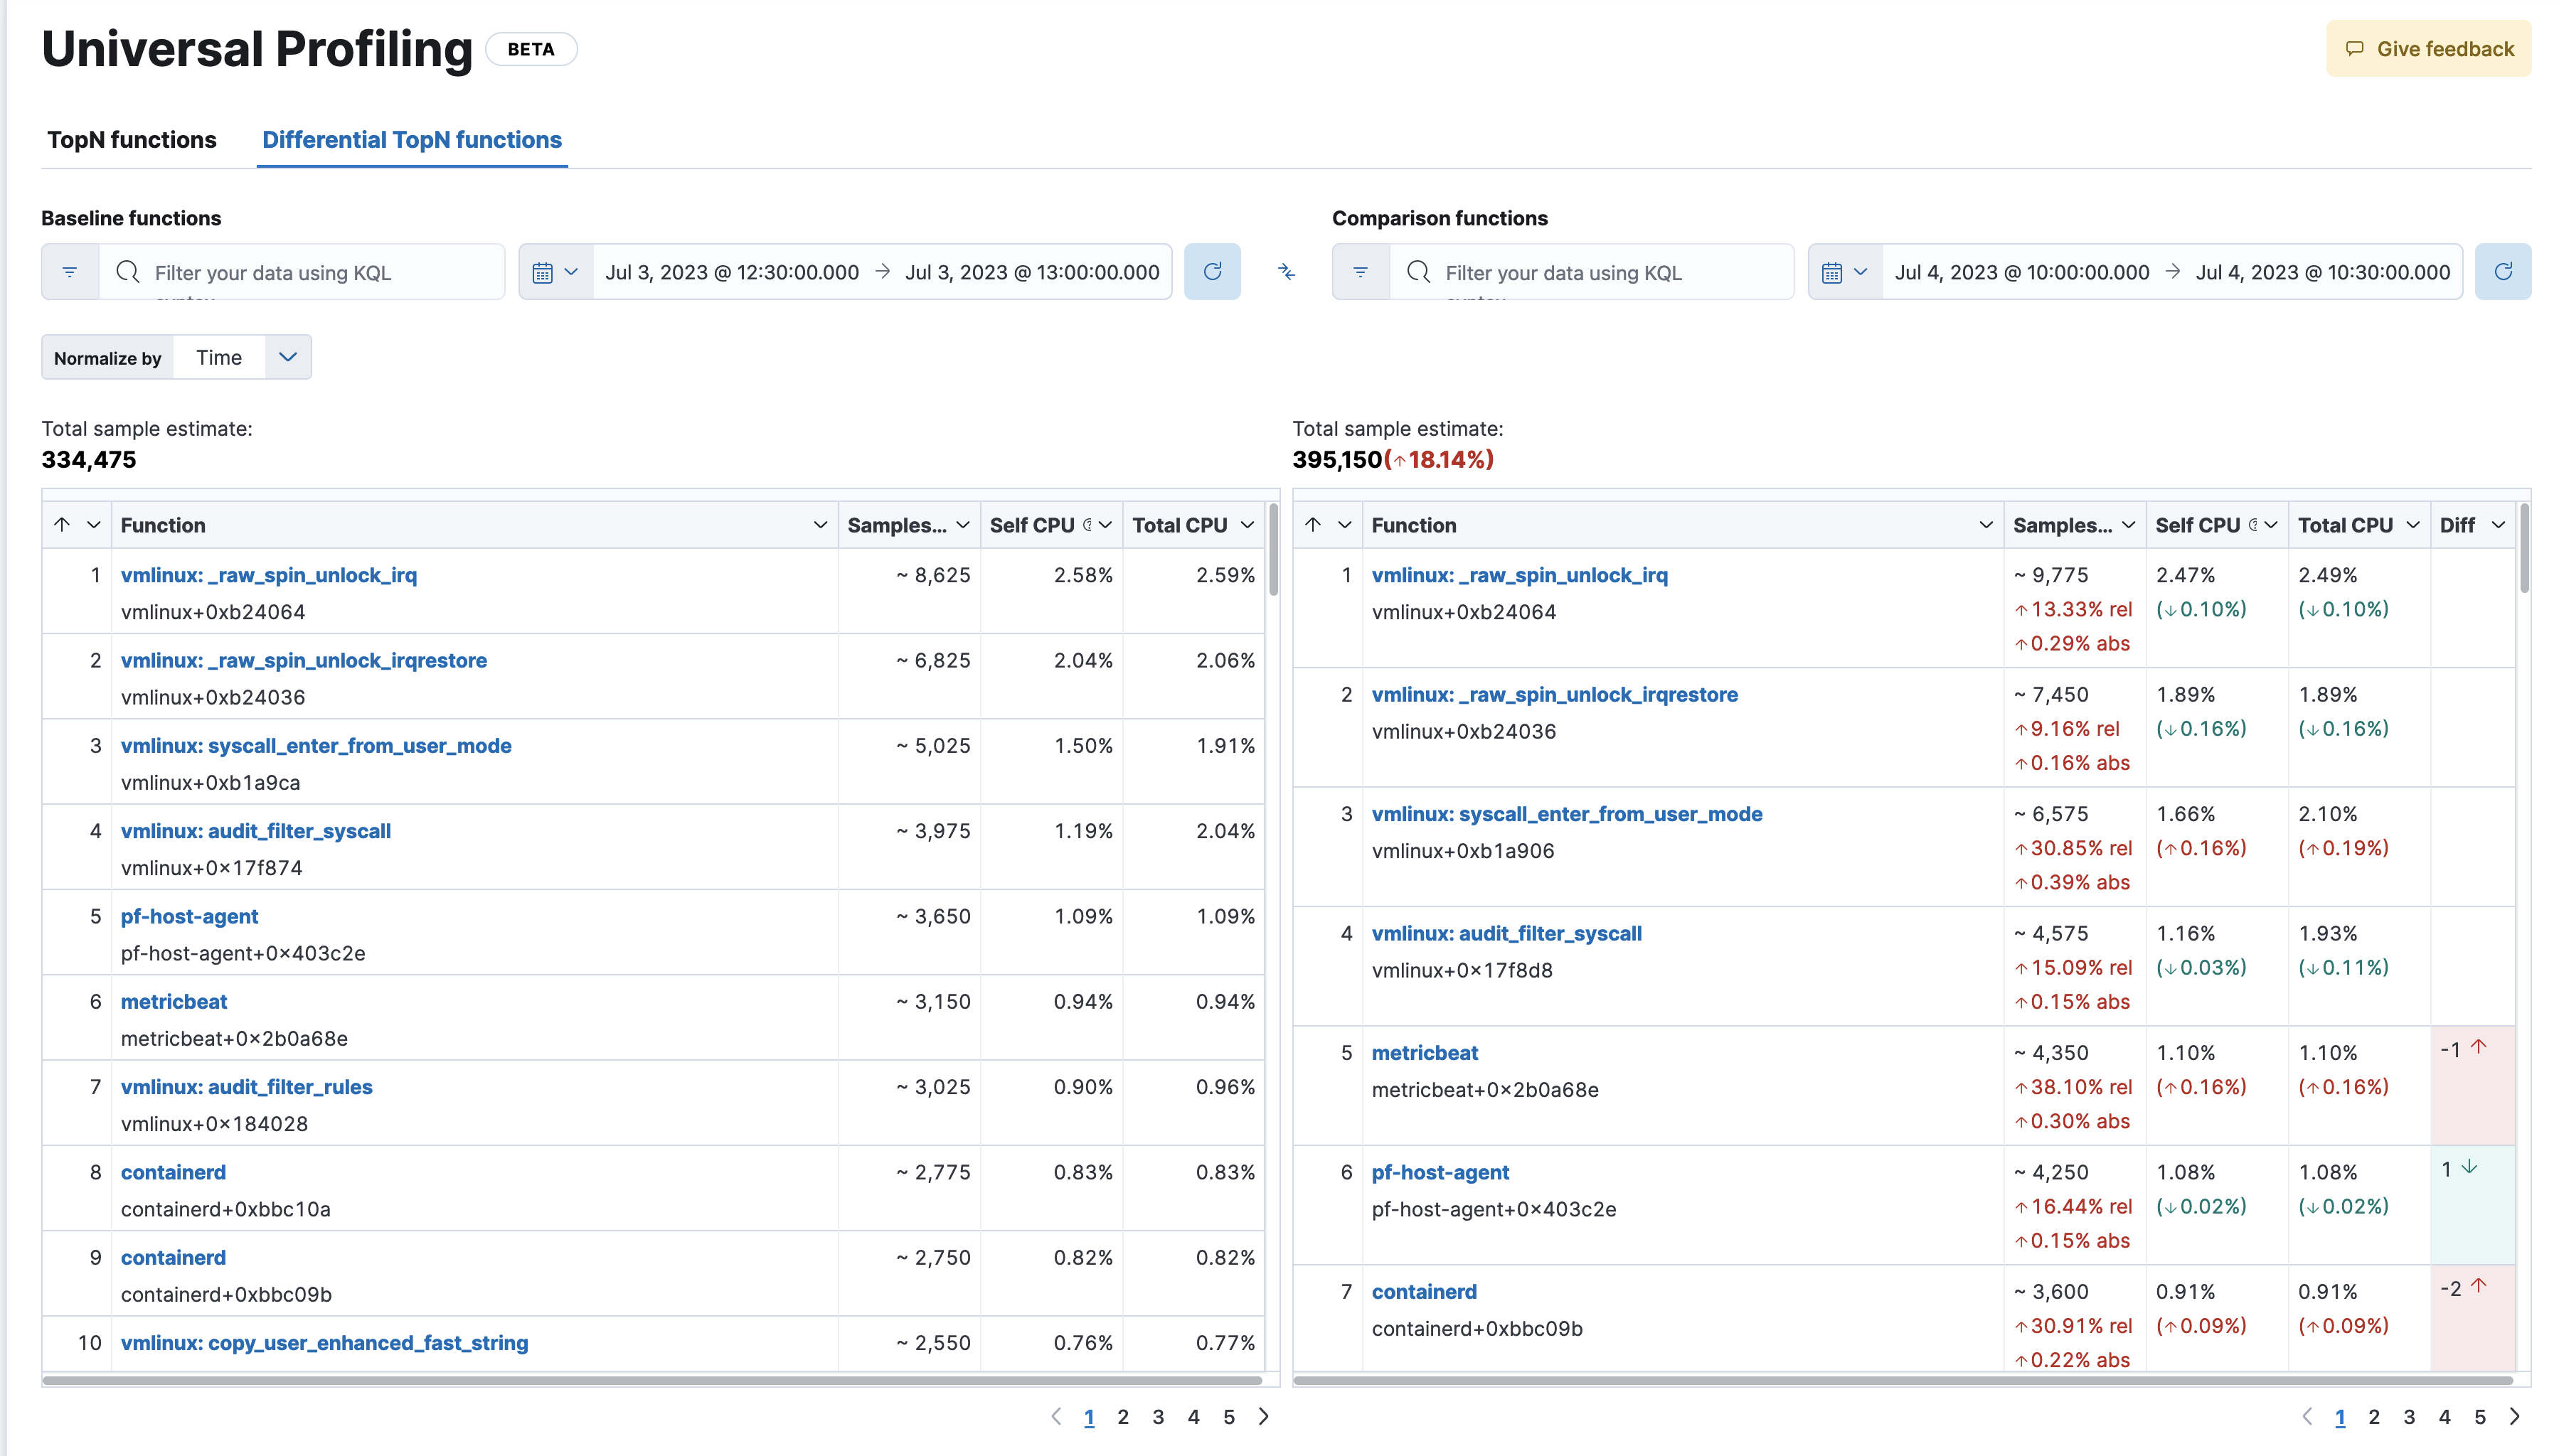The image size is (2559, 1456).
Task: Open page 2 of the baseline table
Action: (1122, 1417)
